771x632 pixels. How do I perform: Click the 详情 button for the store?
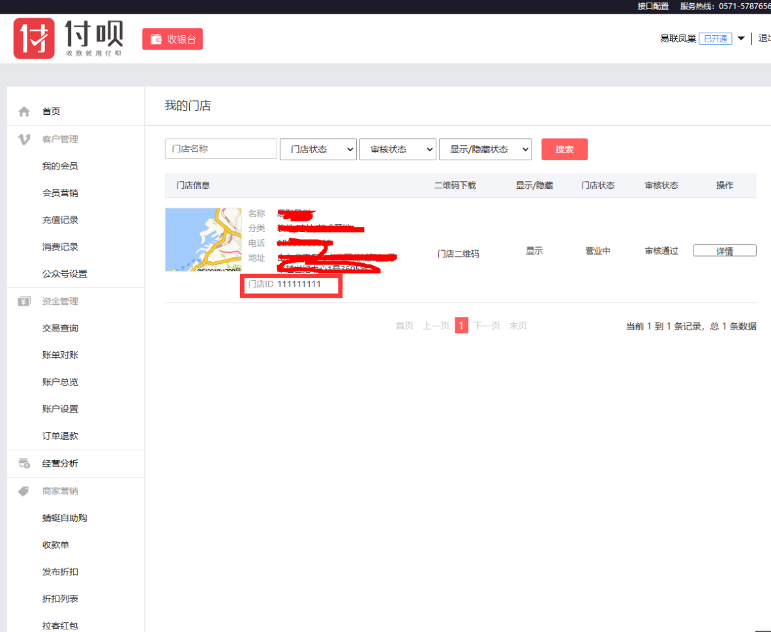click(724, 251)
